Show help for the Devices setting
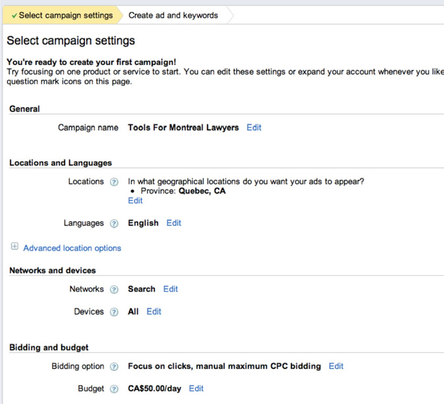Image resolution: width=444 pixels, height=404 pixels. pyautogui.click(x=114, y=313)
